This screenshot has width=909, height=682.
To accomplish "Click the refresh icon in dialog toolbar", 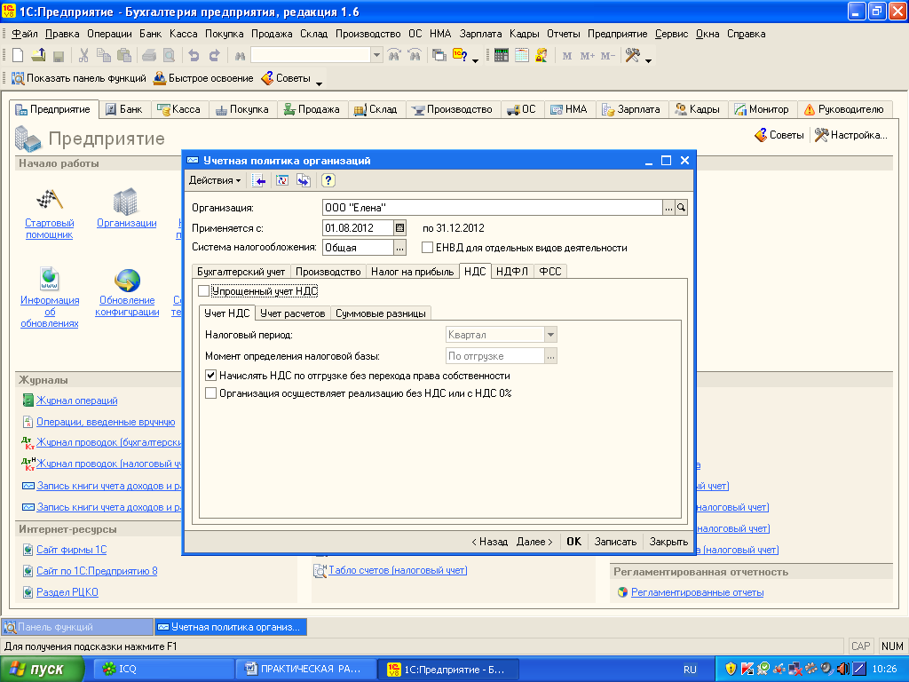I will tap(282, 181).
